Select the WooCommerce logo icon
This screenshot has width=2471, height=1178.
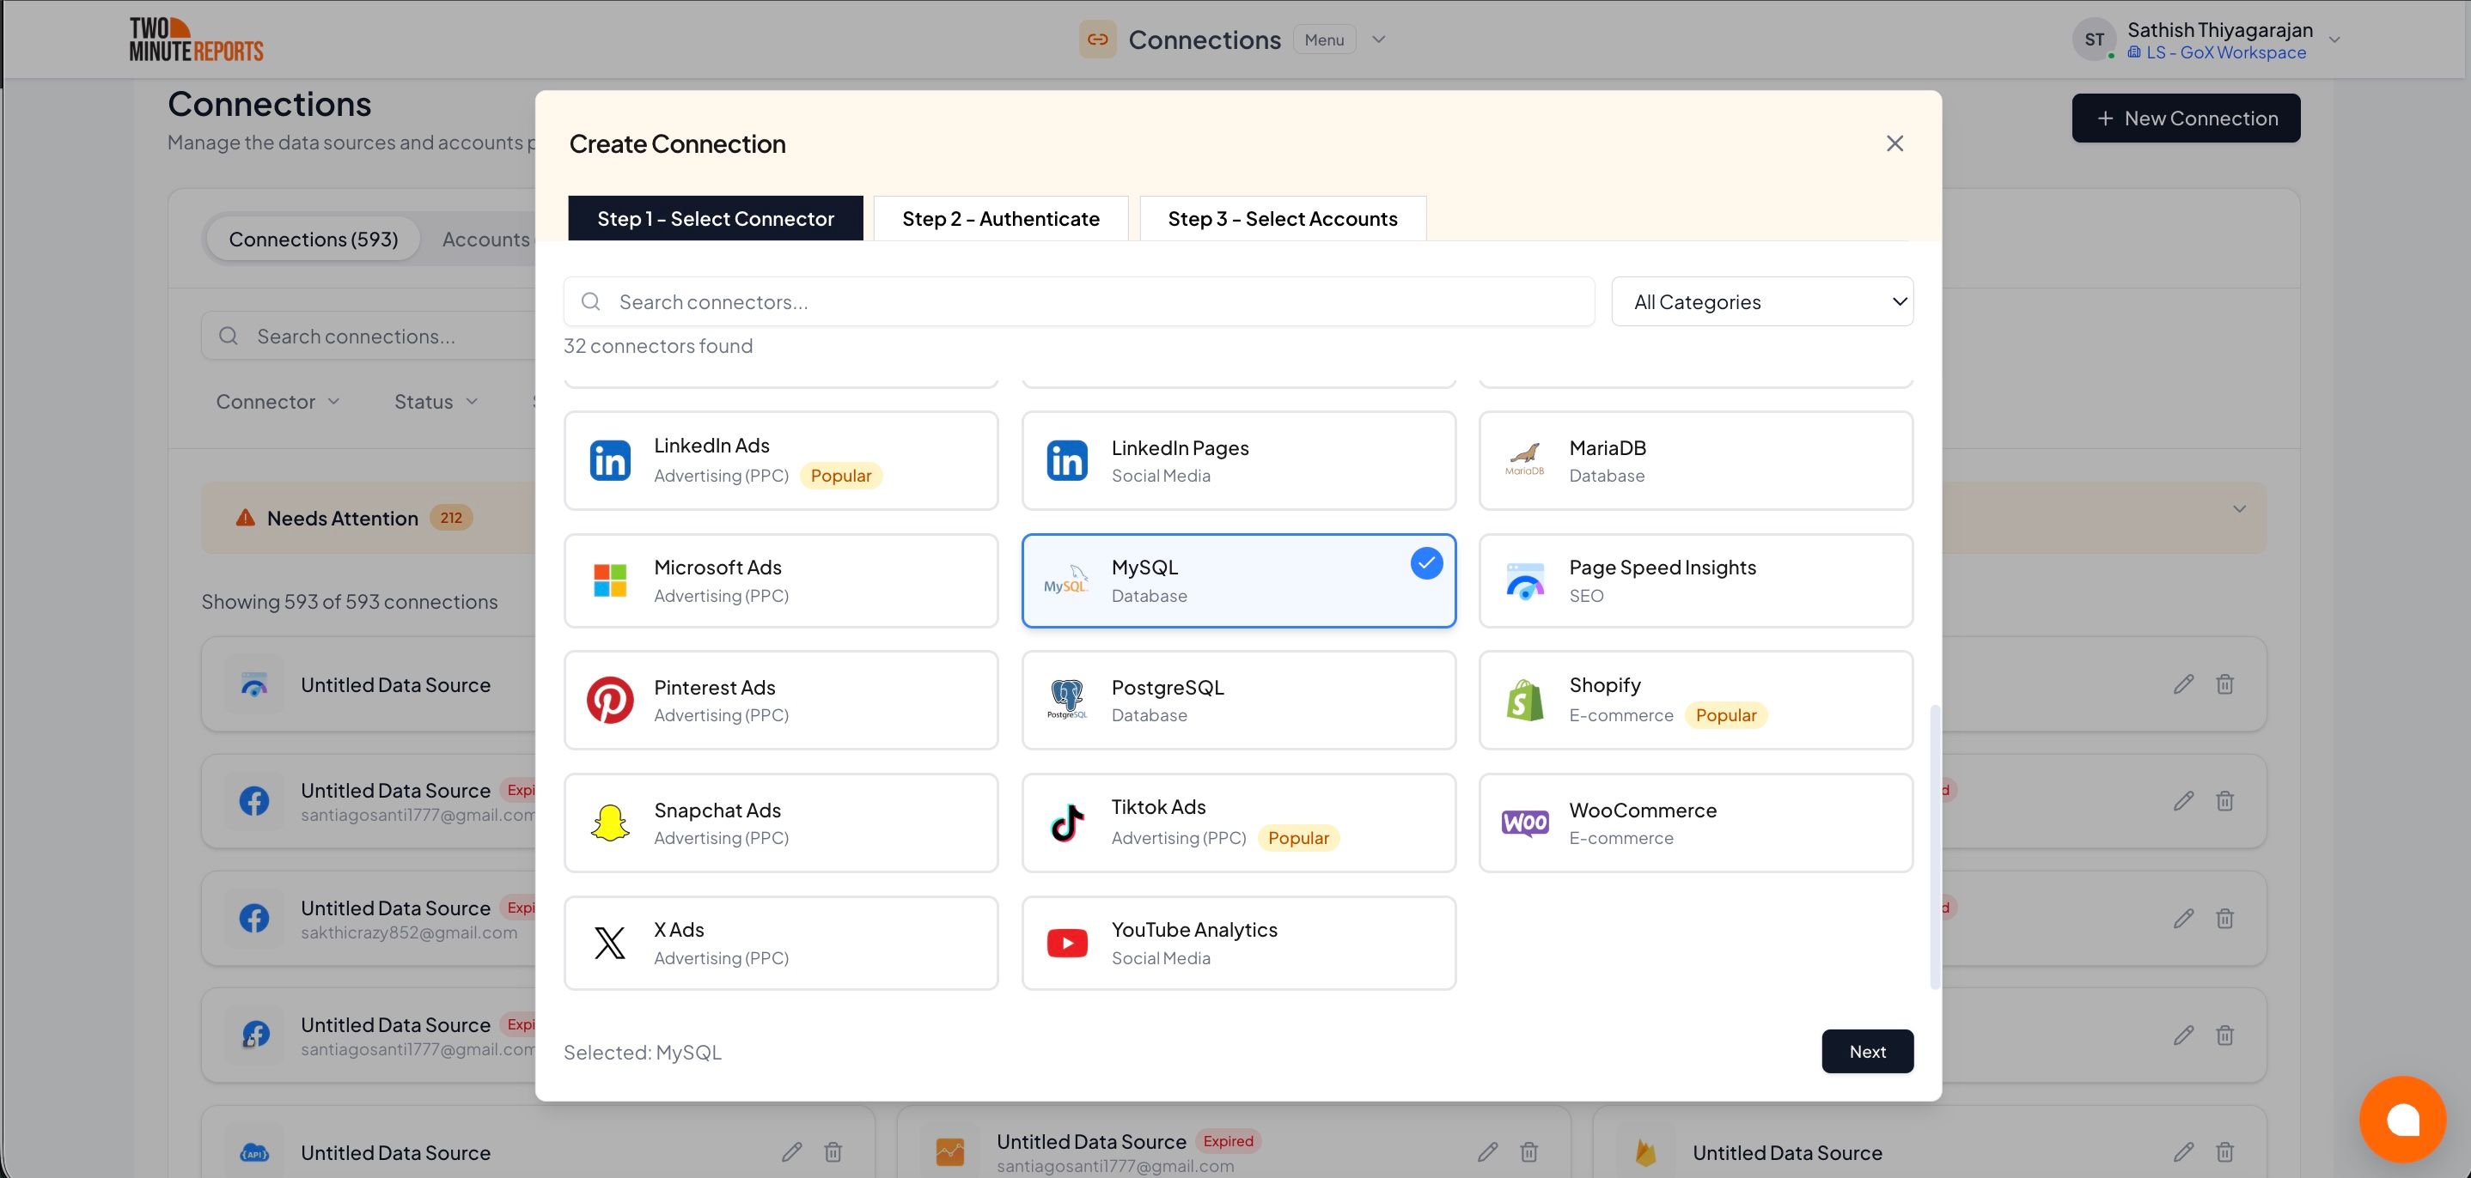pyautogui.click(x=1524, y=823)
